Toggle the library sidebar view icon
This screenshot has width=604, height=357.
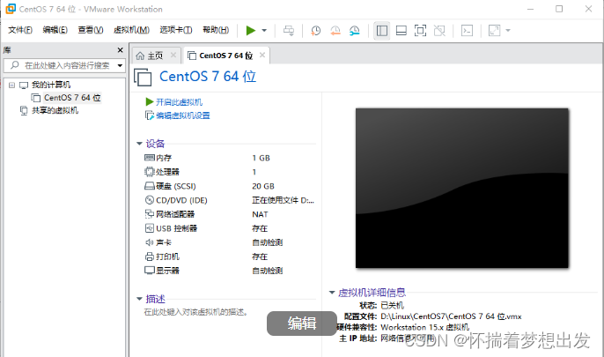tap(382, 31)
